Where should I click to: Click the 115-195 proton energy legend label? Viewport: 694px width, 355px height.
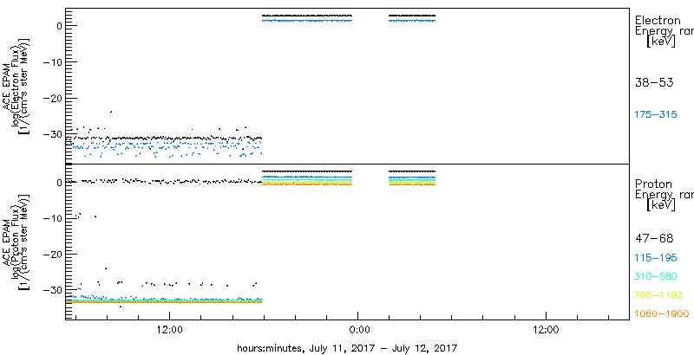point(656,258)
